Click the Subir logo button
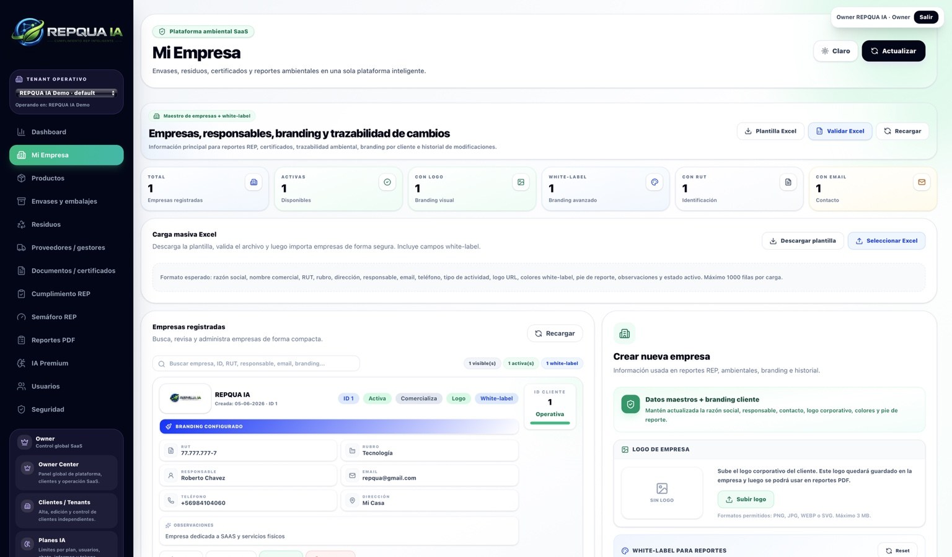 (746, 499)
